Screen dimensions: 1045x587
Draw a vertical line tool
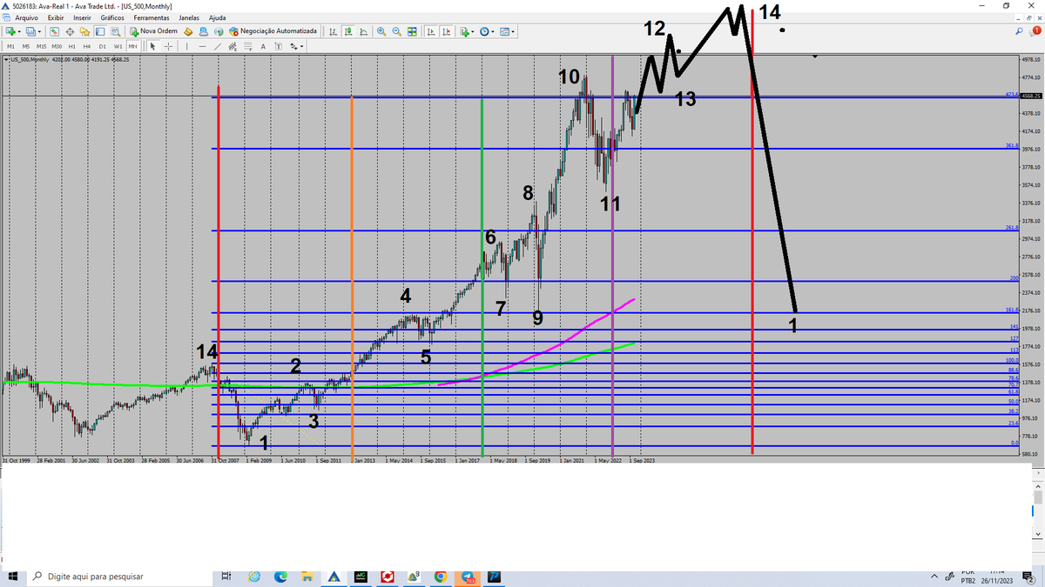tap(187, 45)
